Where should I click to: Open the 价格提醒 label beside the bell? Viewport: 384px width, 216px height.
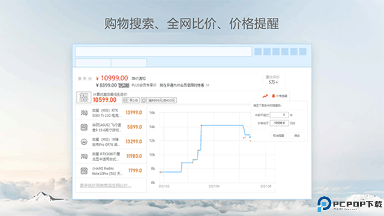click(281, 96)
